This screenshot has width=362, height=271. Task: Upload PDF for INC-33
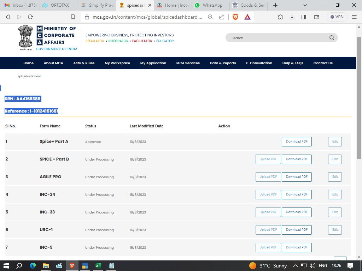268,212
